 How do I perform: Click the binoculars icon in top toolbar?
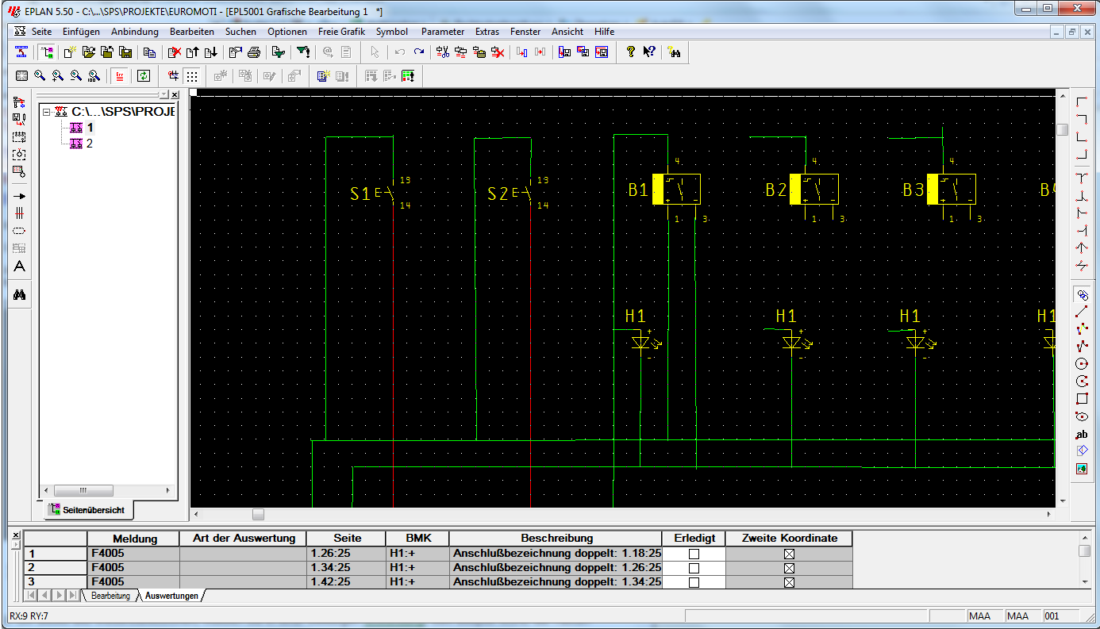click(675, 52)
